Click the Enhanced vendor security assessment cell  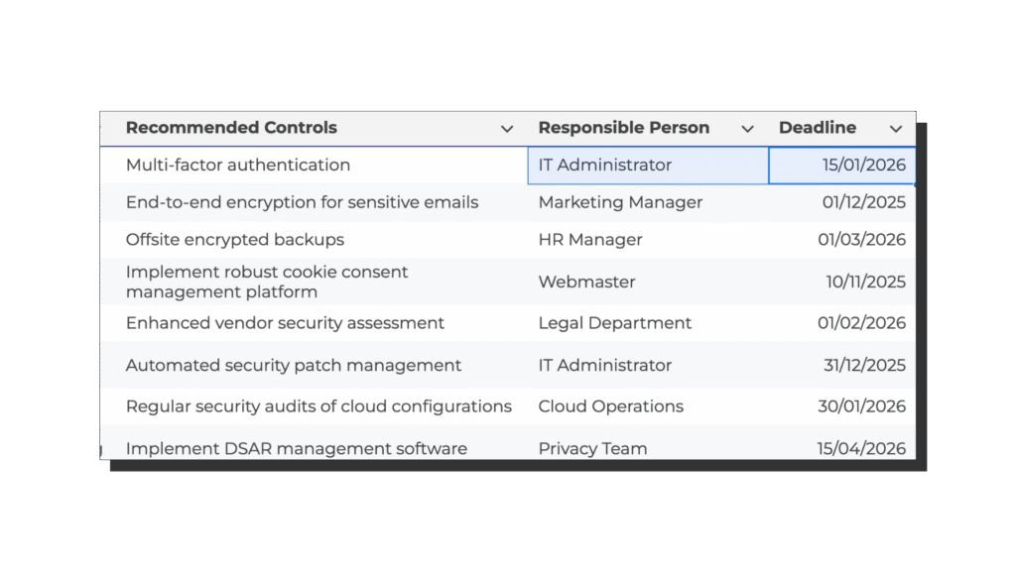click(285, 323)
